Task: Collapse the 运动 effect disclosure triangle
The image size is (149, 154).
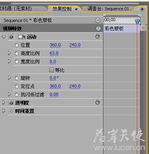Action: [x=4, y=37]
